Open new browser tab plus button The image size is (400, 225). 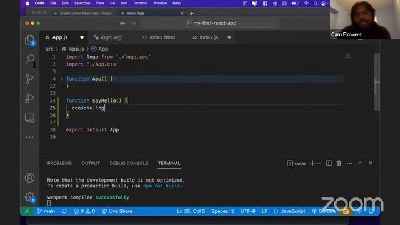point(192,13)
